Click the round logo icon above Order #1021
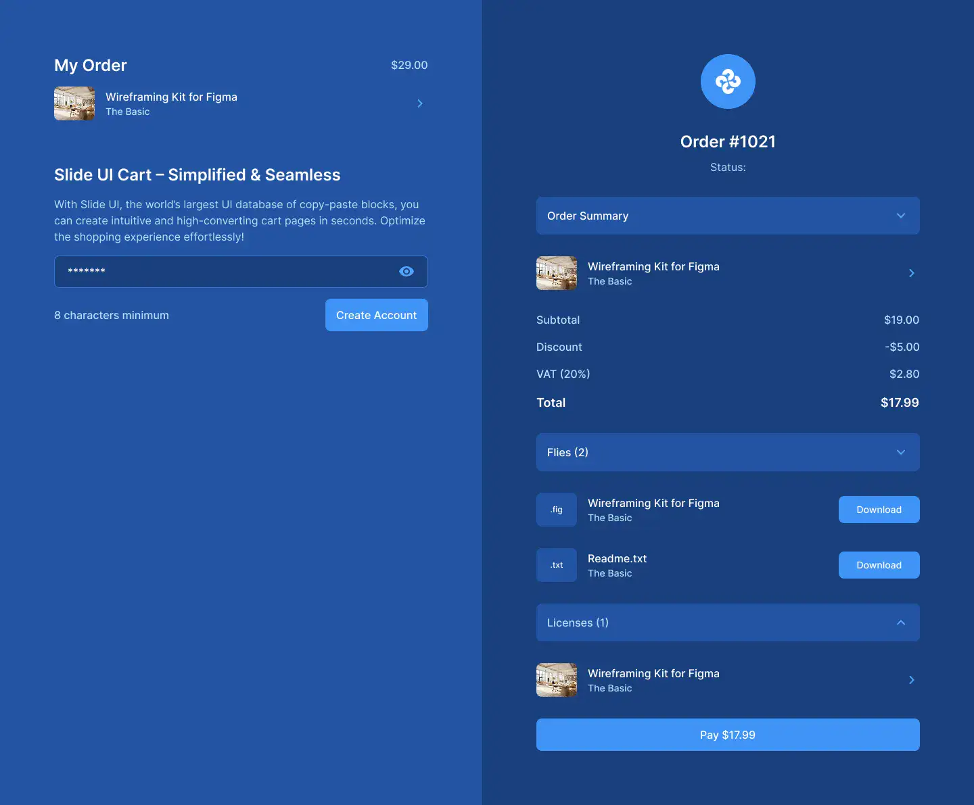974x805 pixels. click(x=728, y=81)
